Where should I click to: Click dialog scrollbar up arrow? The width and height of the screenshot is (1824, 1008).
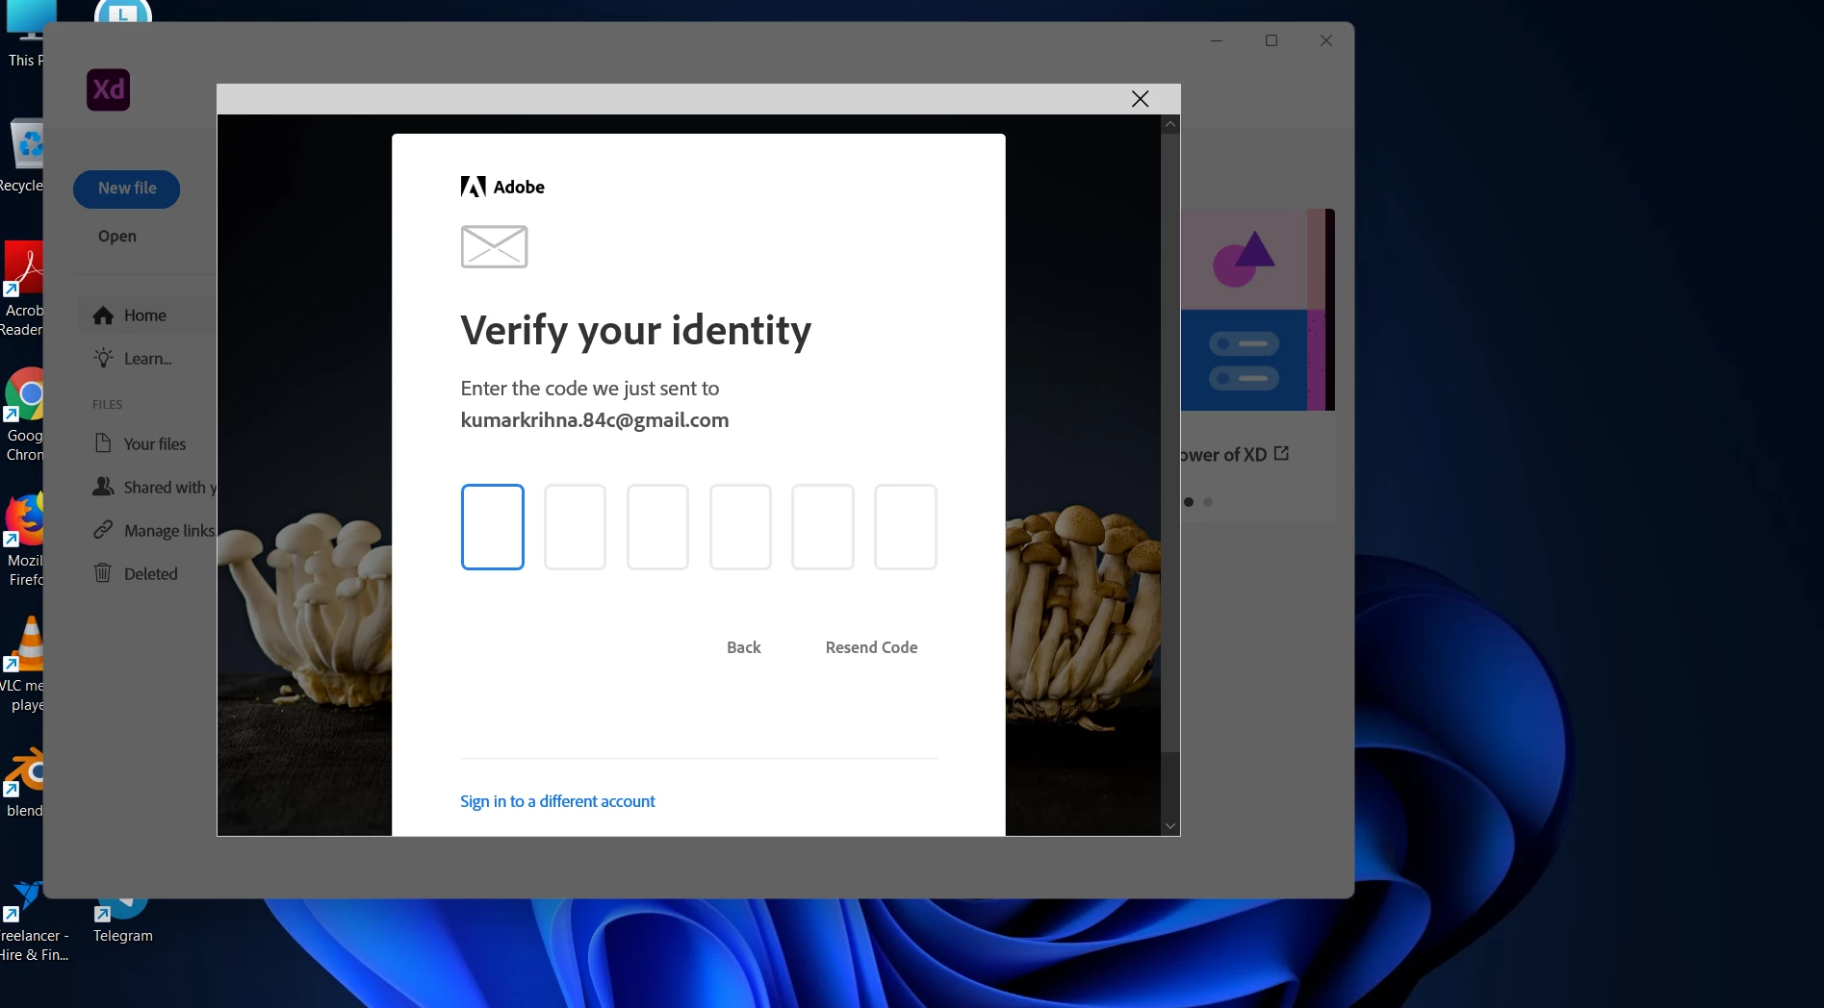click(x=1170, y=124)
